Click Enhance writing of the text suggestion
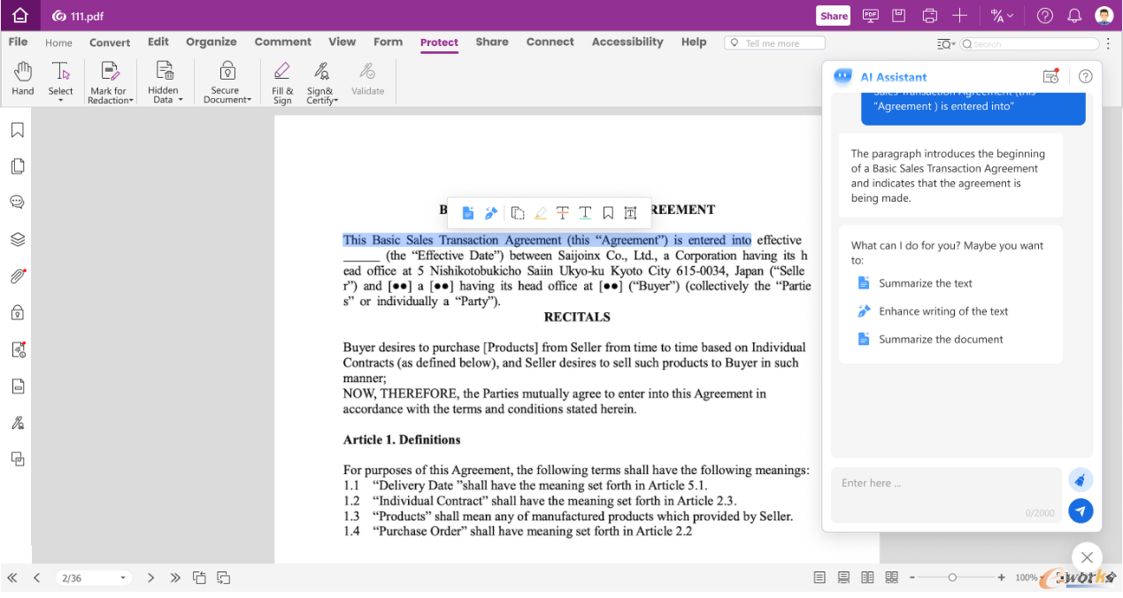Screen dimensions: 1123x598 point(934,311)
